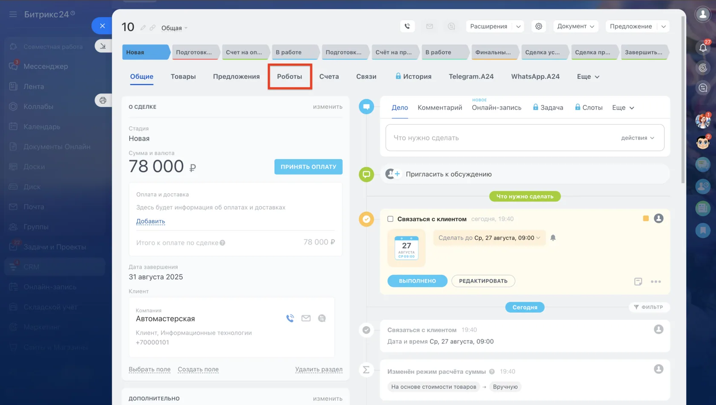Expand the Общая pipeline dropdown
Image resolution: width=716 pixels, height=405 pixels.
[174, 28]
